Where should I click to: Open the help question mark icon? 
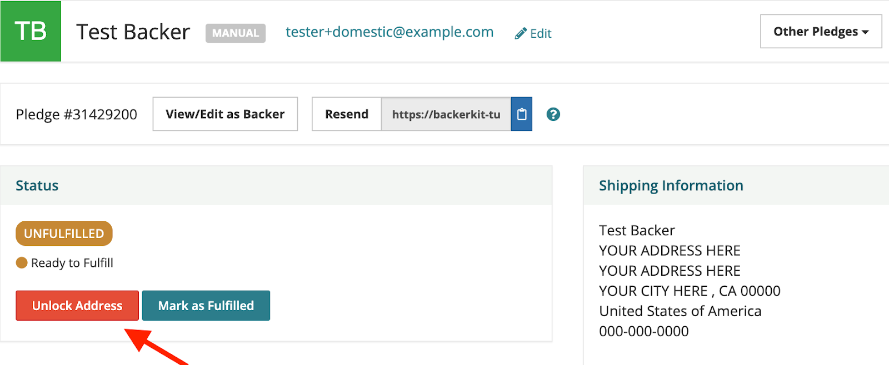click(553, 114)
